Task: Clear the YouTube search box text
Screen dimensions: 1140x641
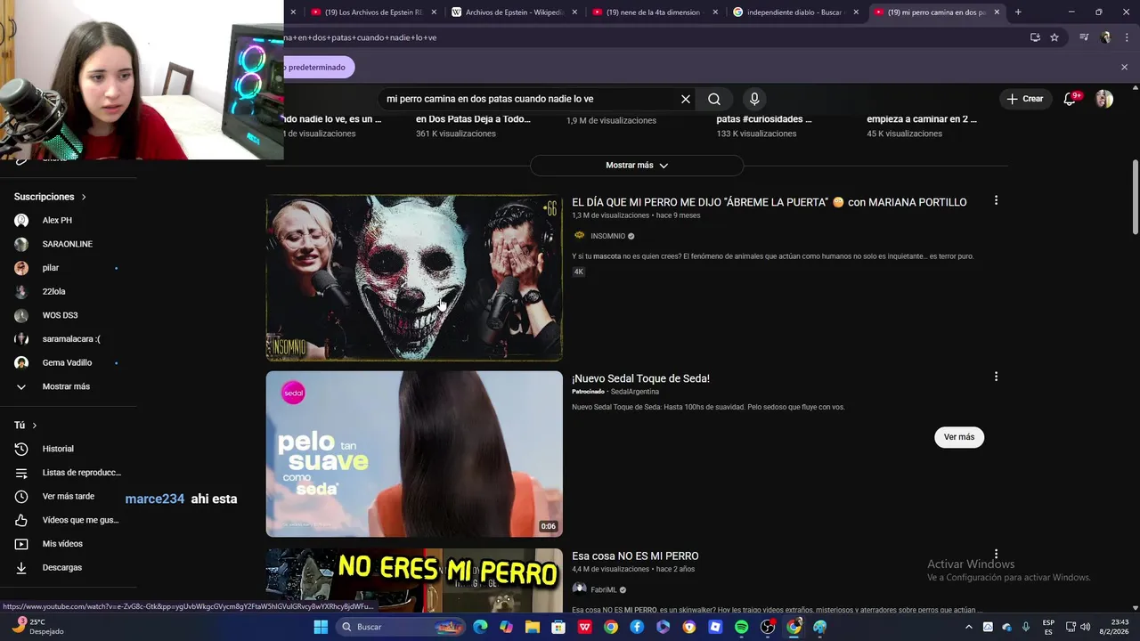Action: pyautogui.click(x=686, y=99)
